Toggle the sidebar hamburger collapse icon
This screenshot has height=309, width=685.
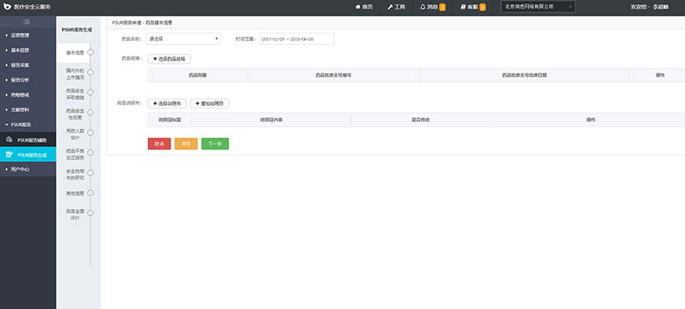click(x=27, y=22)
